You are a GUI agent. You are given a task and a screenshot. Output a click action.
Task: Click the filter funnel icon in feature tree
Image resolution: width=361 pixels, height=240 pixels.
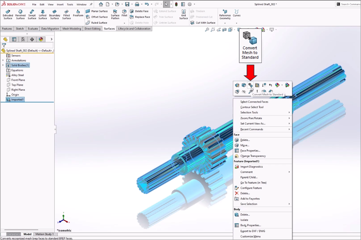tap(4, 45)
